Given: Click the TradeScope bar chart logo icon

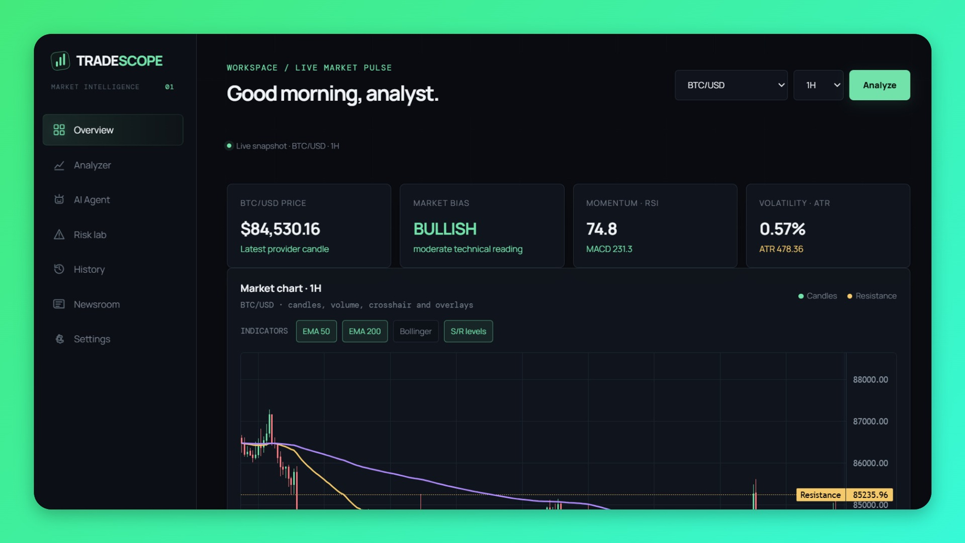Looking at the screenshot, I should click(60, 60).
